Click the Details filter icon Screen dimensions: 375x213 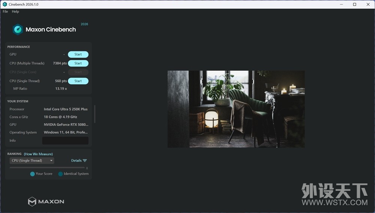(x=85, y=161)
